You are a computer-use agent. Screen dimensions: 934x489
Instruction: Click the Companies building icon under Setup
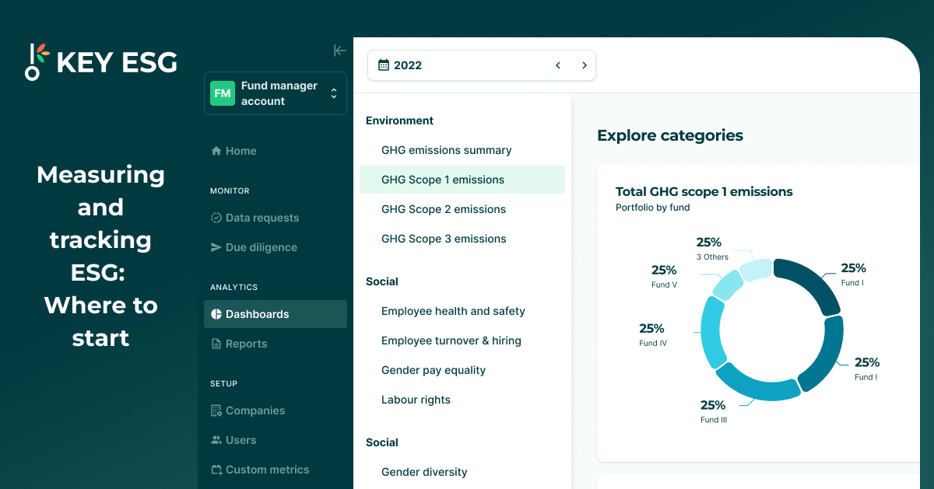216,410
